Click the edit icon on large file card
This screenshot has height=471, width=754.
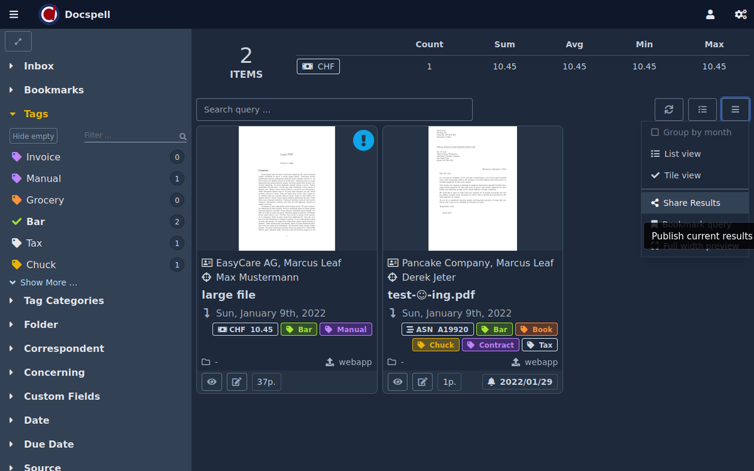[236, 382]
